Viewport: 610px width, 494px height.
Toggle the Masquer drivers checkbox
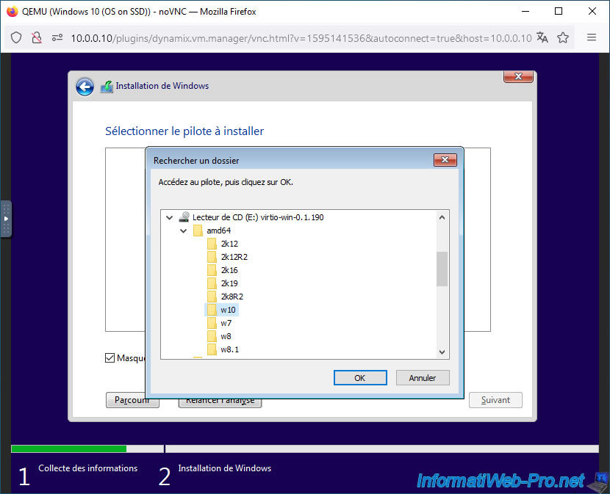110,357
